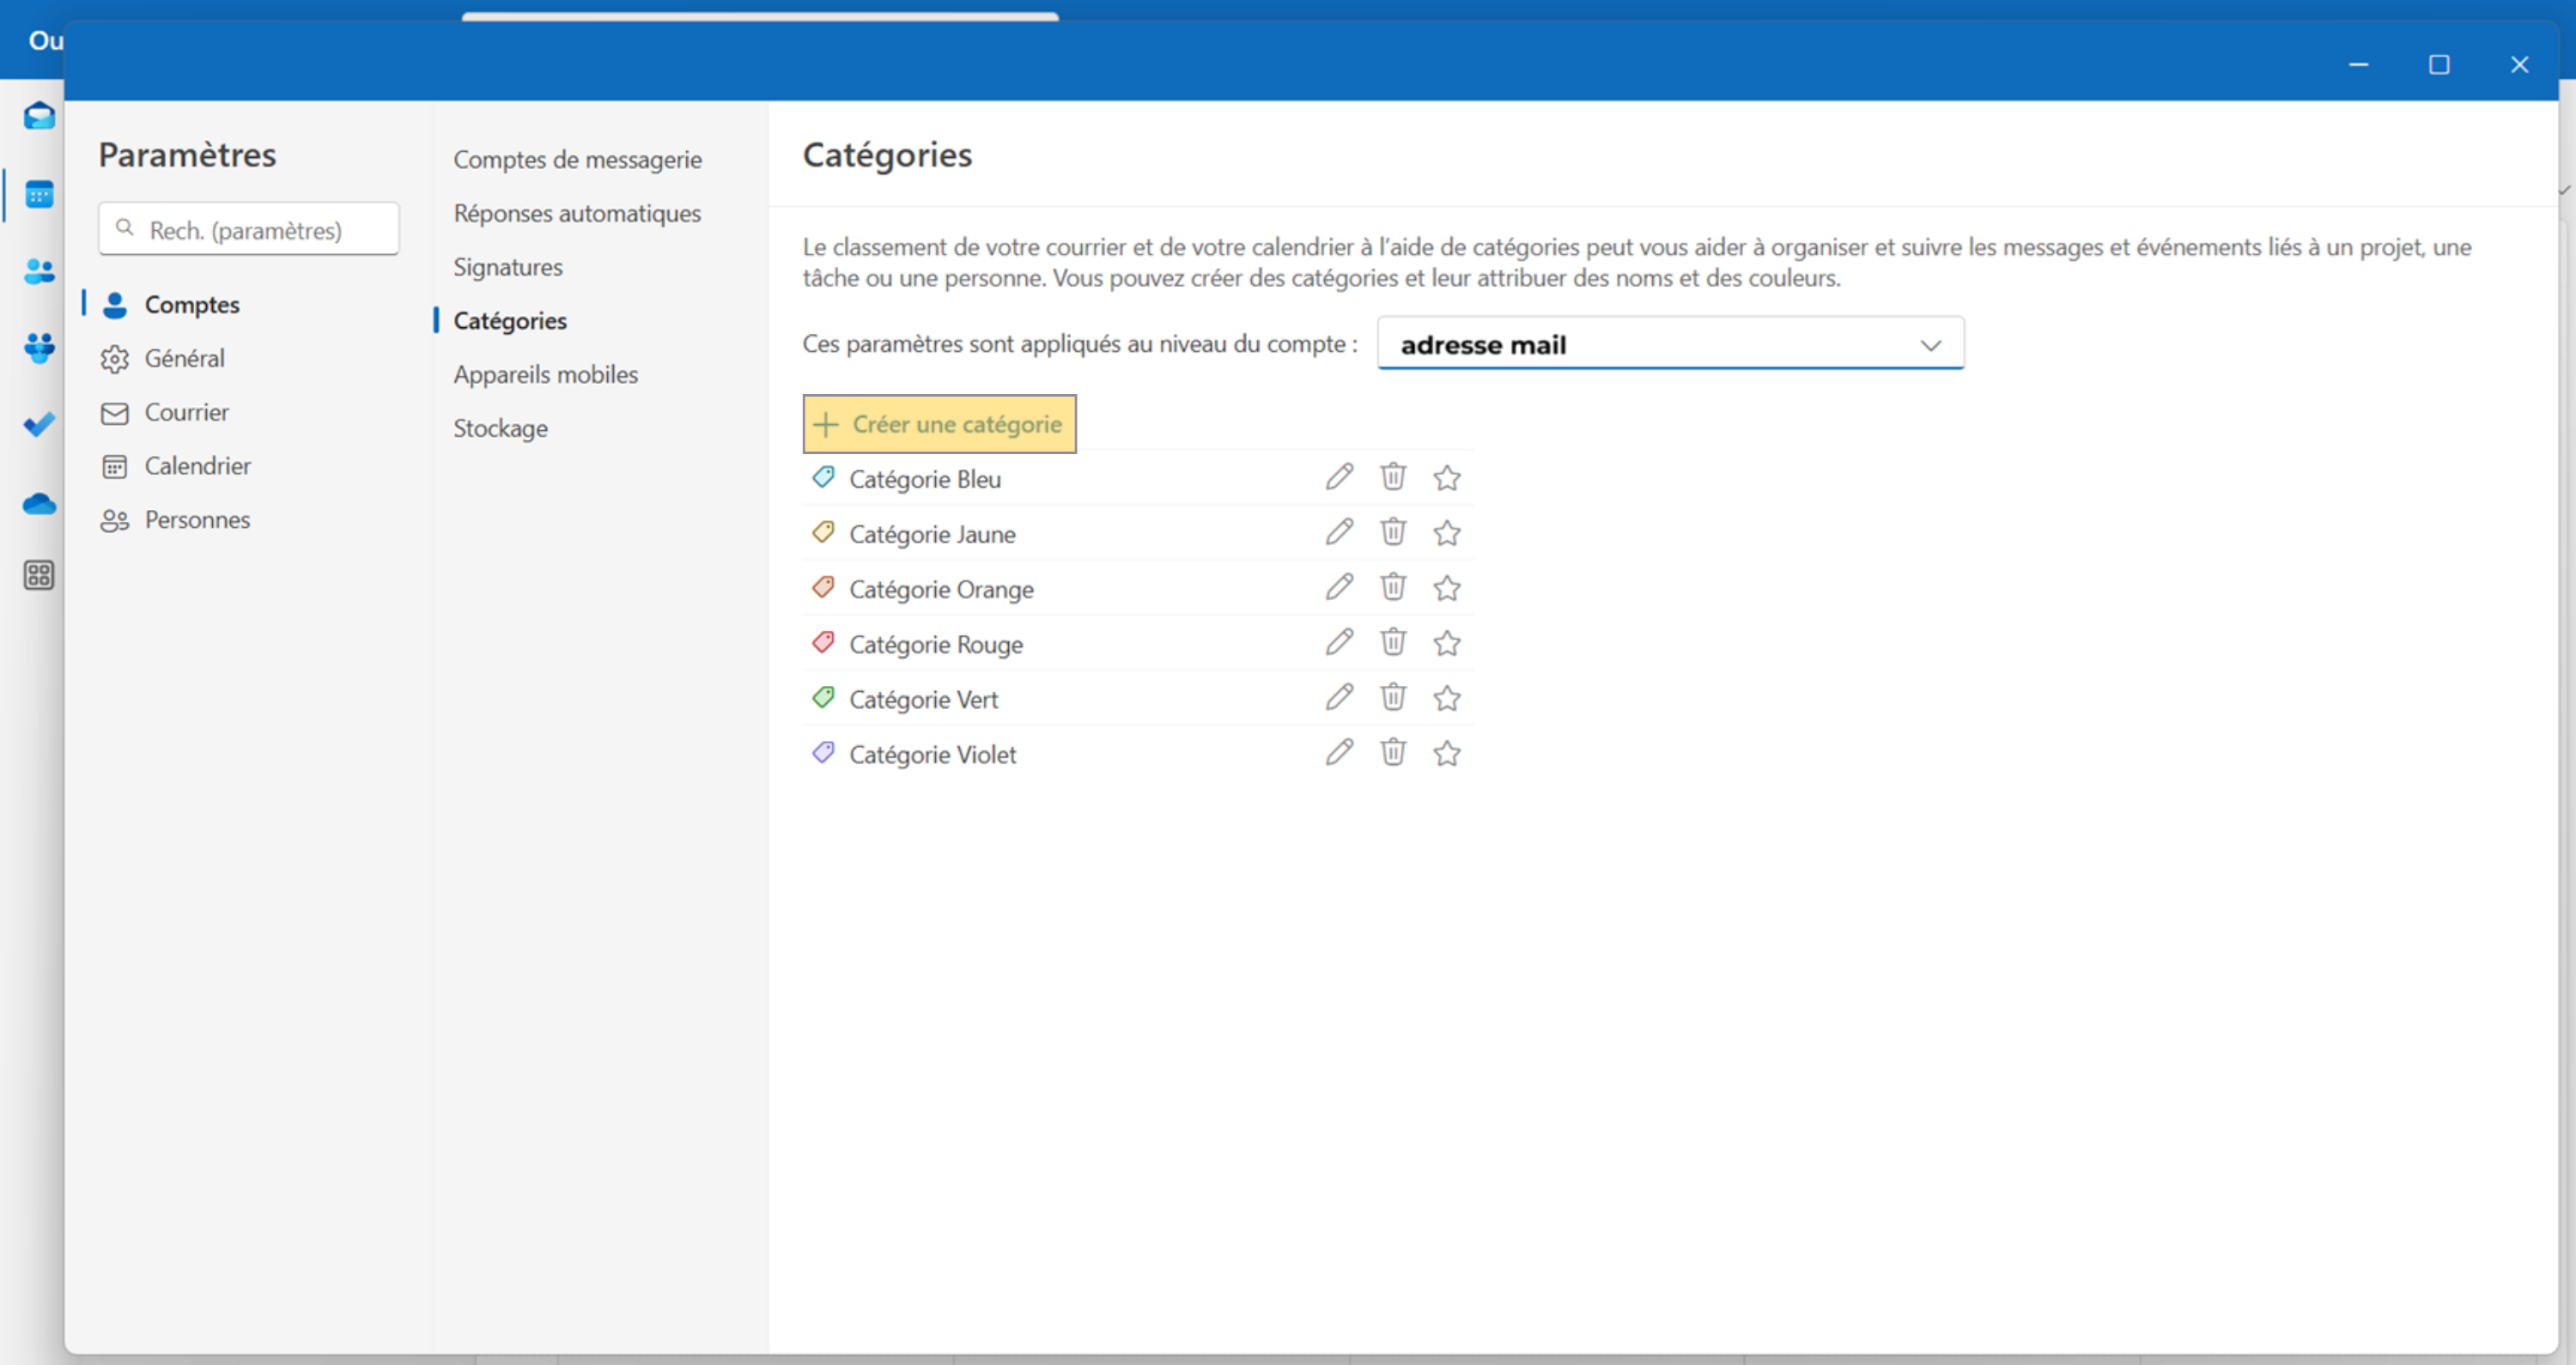
Task: Open Calendrier settings category
Action: tap(197, 466)
